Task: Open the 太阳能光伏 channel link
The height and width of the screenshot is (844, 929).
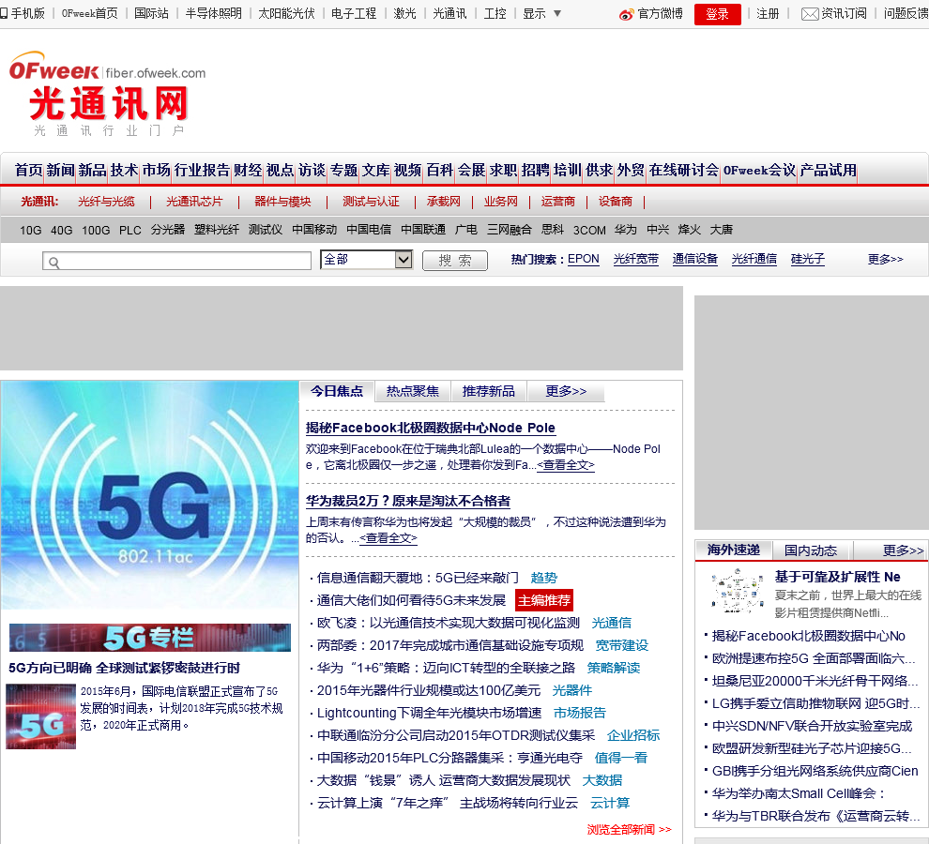Action: point(286,13)
